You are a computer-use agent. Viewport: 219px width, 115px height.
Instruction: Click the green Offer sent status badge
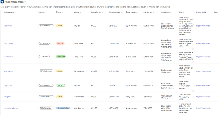tap(61, 57)
